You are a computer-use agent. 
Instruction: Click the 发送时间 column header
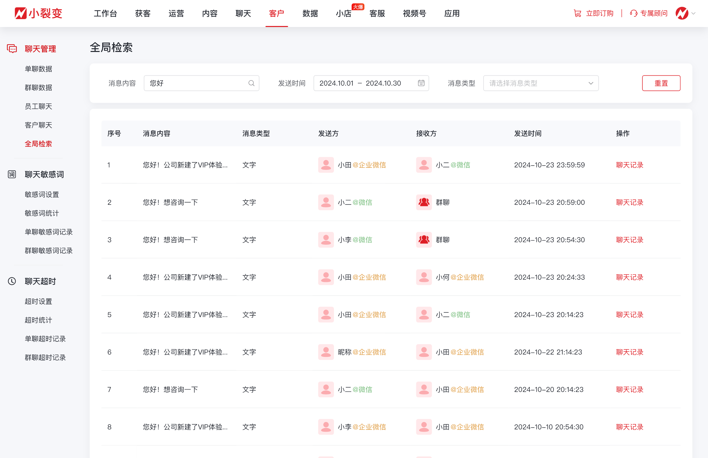[528, 134]
